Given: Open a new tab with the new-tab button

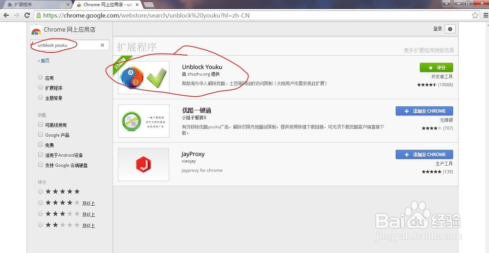Looking at the screenshot, I should coord(149,5).
